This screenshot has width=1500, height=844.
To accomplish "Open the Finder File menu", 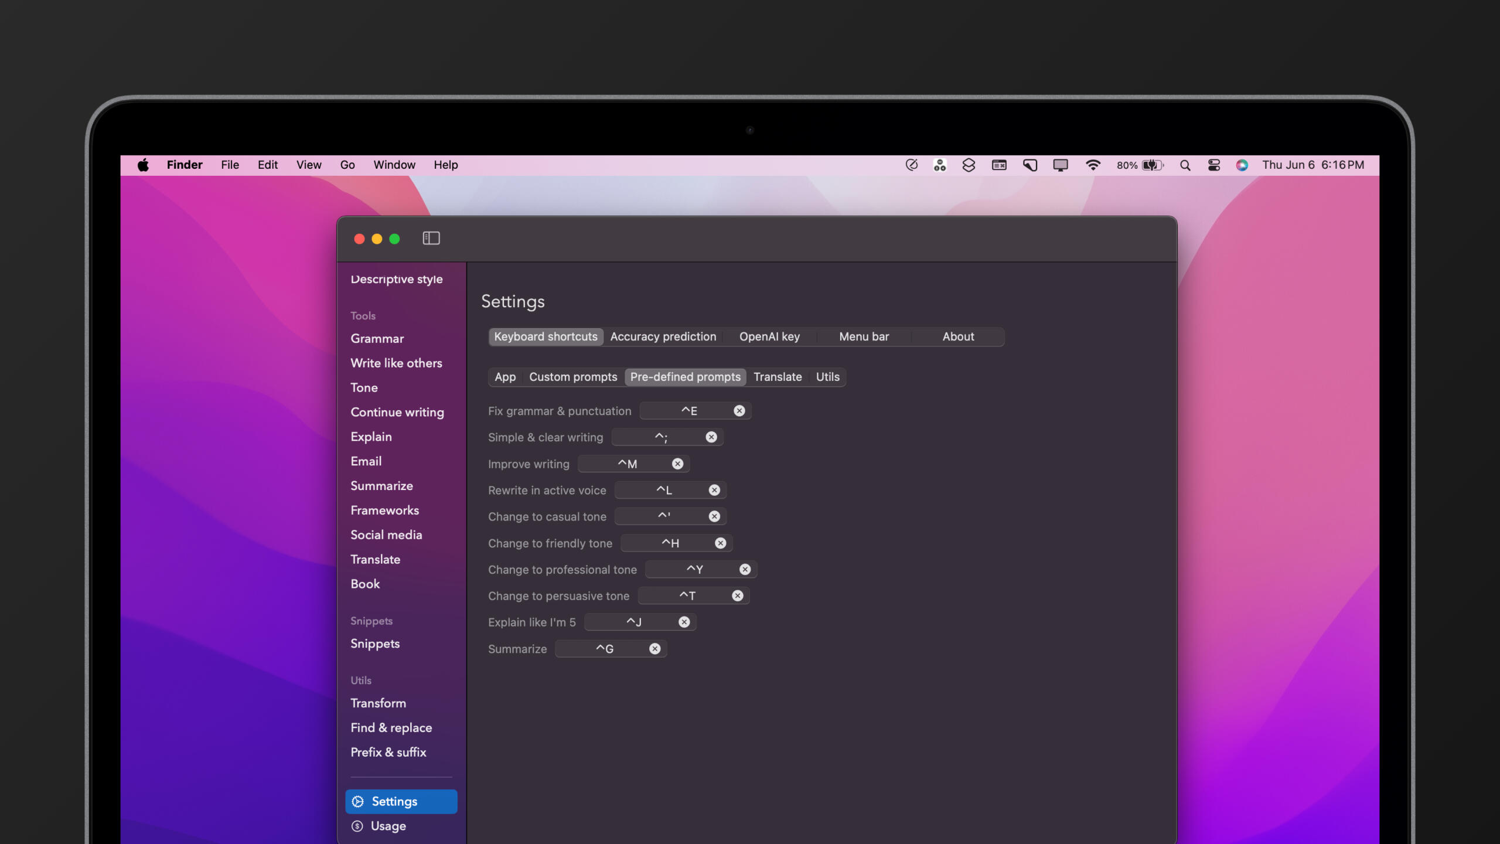I will [x=230, y=165].
